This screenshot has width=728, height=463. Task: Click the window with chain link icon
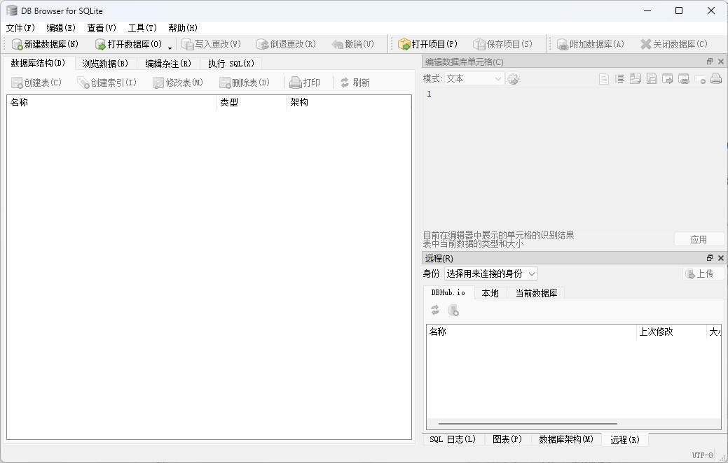[x=684, y=79]
